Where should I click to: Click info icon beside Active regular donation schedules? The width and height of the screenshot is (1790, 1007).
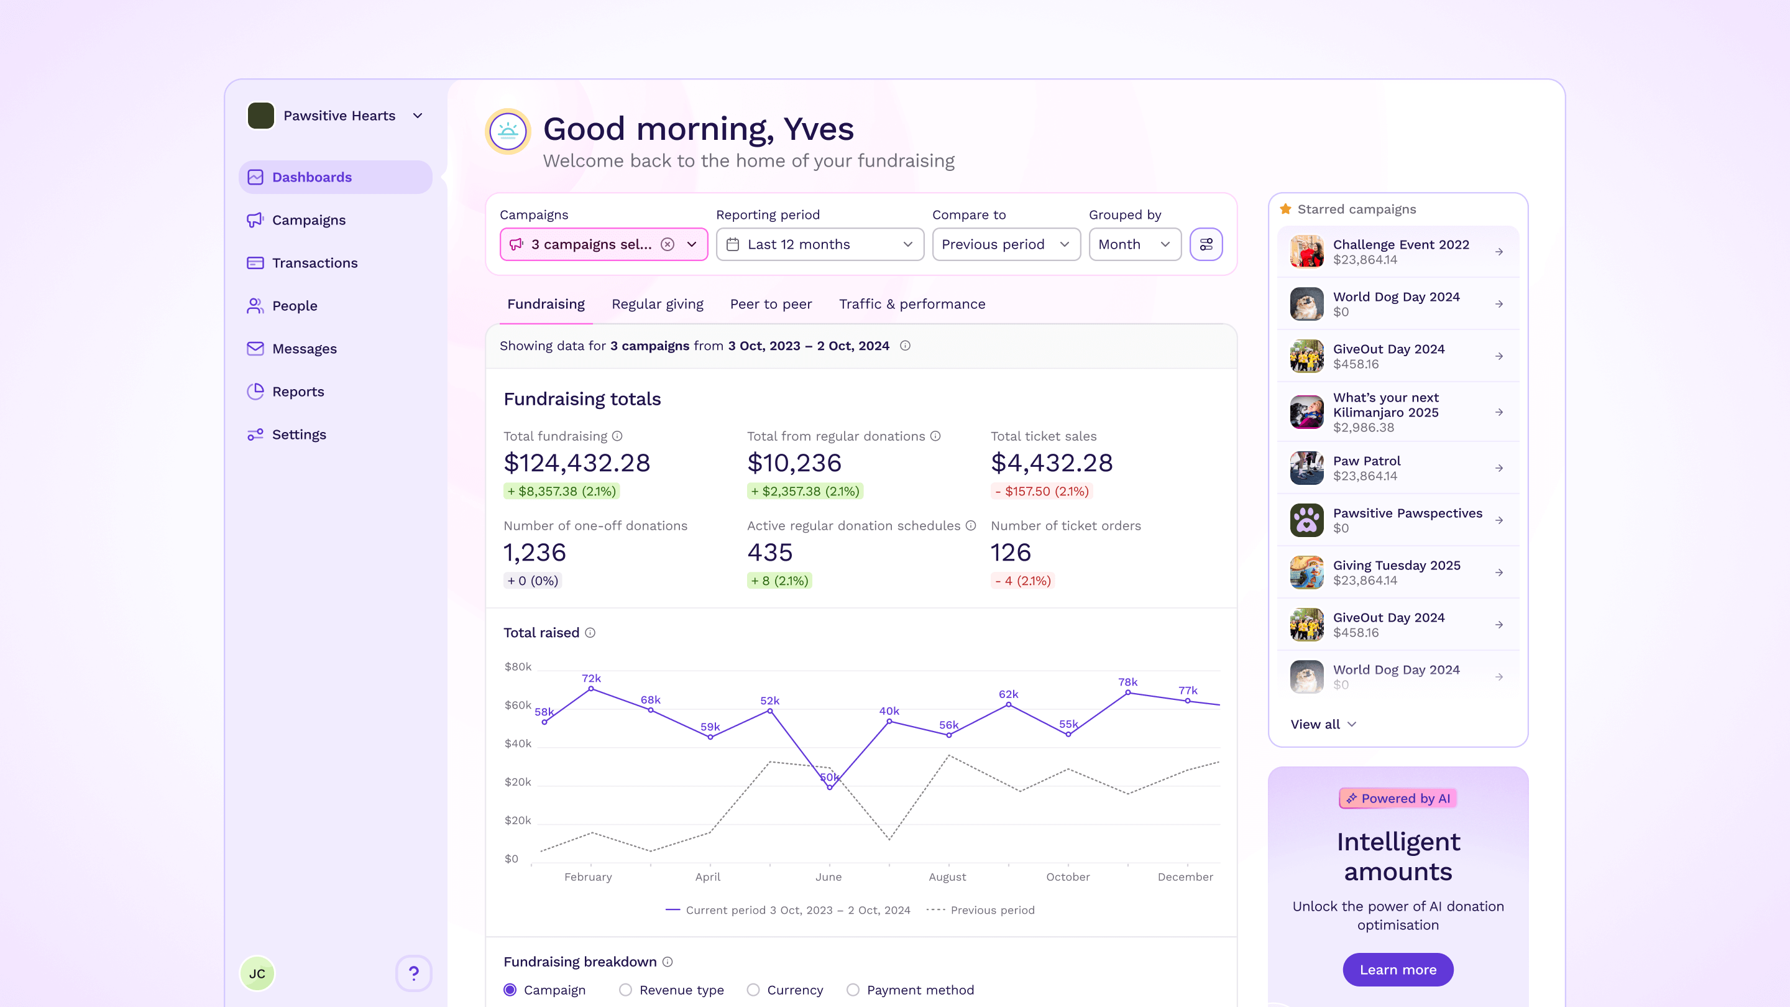click(971, 526)
